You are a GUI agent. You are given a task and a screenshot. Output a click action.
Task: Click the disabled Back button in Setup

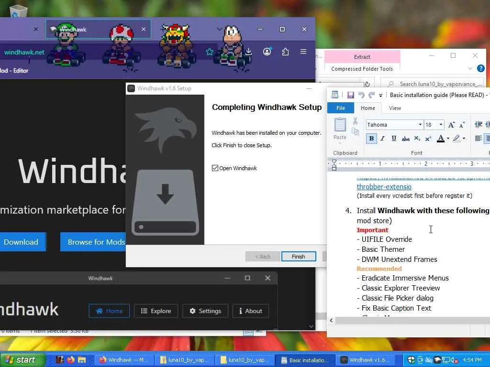pyautogui.click(x=263, y=257)
